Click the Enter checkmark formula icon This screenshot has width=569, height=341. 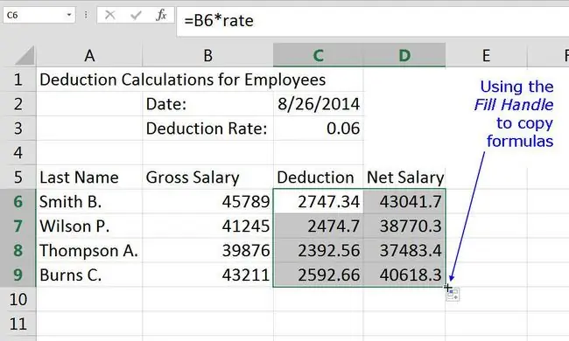point(136,15)
